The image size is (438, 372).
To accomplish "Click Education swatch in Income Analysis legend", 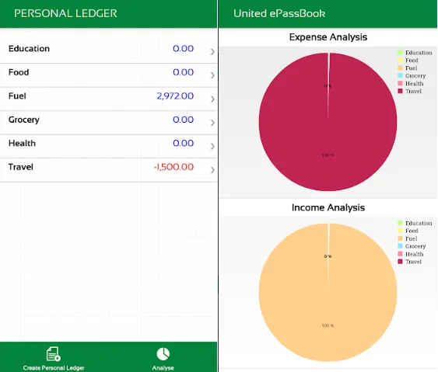I will coord(400,223).
